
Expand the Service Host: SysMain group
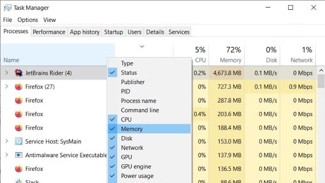[x=7, y=141]
